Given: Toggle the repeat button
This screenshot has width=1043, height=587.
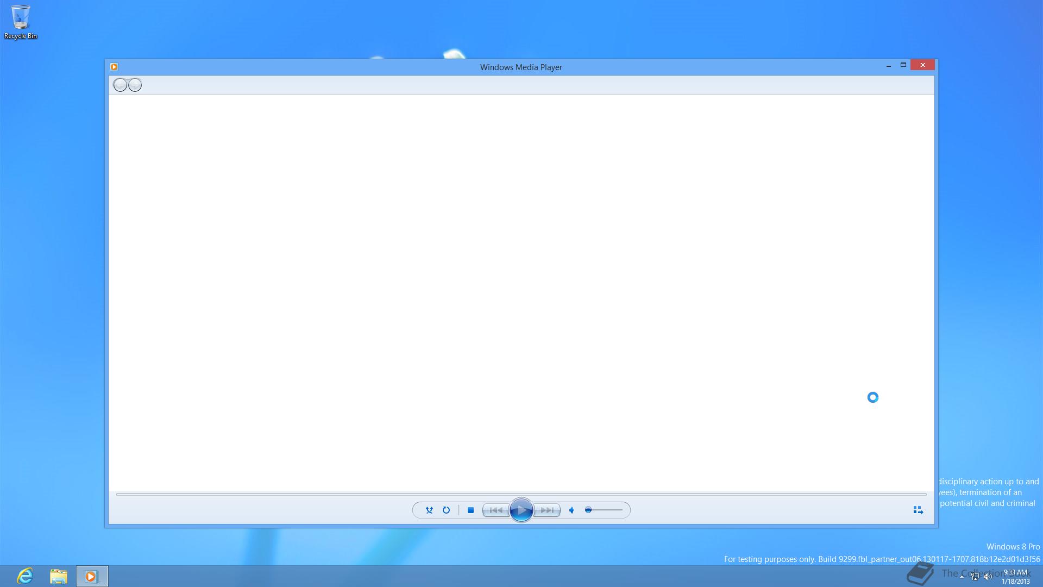Looking at the screenshot, I should pos(446,510).
